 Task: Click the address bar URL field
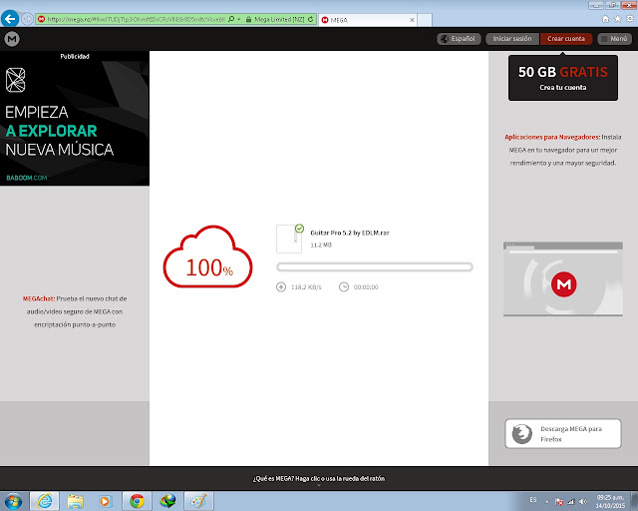click(x=137, y=19)
